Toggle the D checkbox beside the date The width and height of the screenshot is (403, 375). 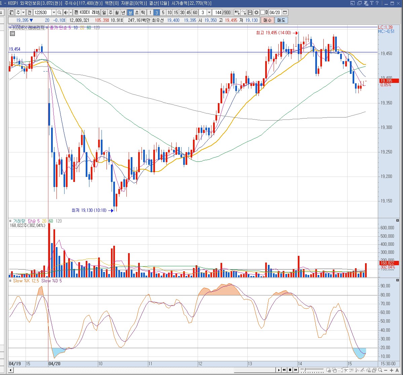click(x=263, y=12)
